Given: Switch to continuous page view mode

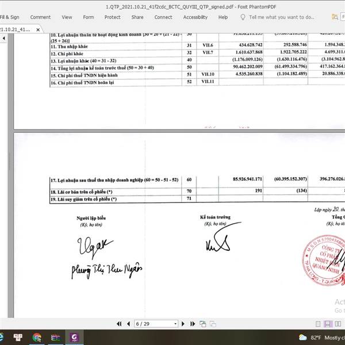Looking at the screenshot, I should (328, 324).
